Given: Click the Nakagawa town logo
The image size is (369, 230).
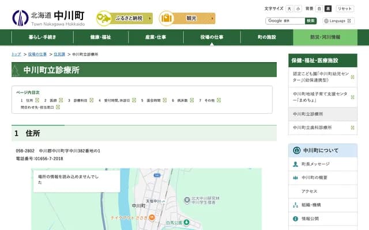Looking at the screenshot, I should pyautogui.click(x=20, y=18).
